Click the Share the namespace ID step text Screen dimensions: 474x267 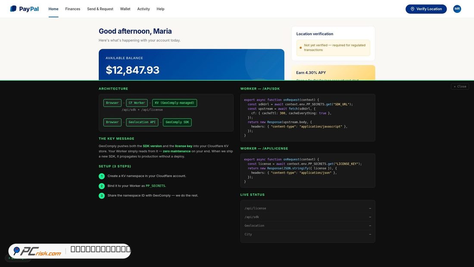point(153,195)
